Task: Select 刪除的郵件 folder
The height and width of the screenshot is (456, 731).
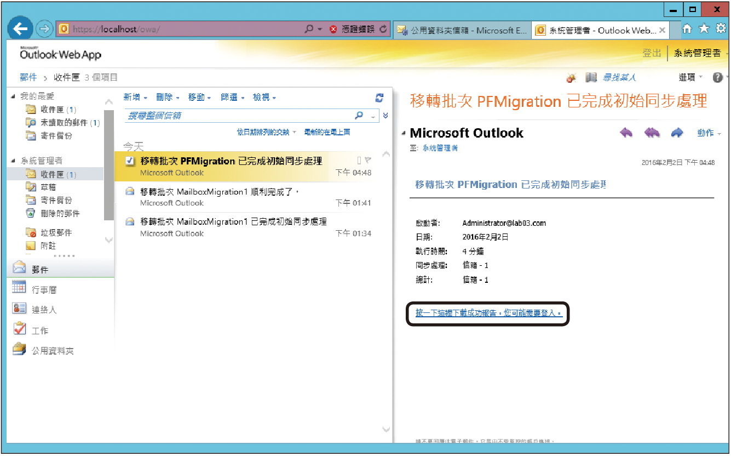Action: point(53,213)
